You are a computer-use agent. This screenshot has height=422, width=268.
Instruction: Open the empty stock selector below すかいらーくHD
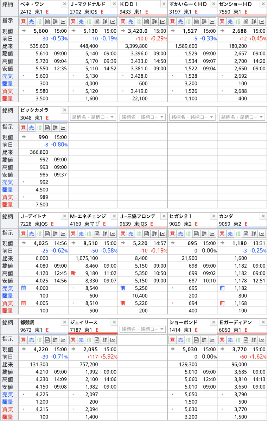(192, 117)
